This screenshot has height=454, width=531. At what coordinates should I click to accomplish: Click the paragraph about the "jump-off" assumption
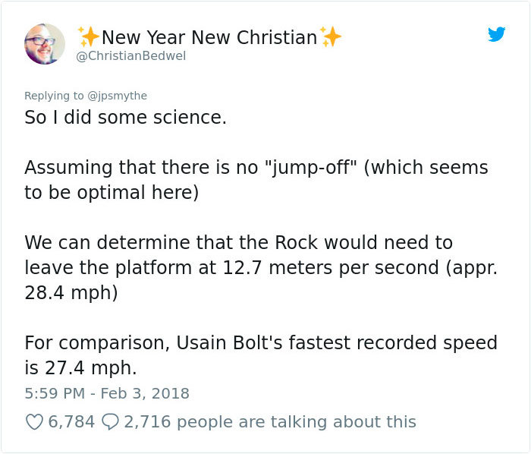pyautogui.click(x=256, y=180)
